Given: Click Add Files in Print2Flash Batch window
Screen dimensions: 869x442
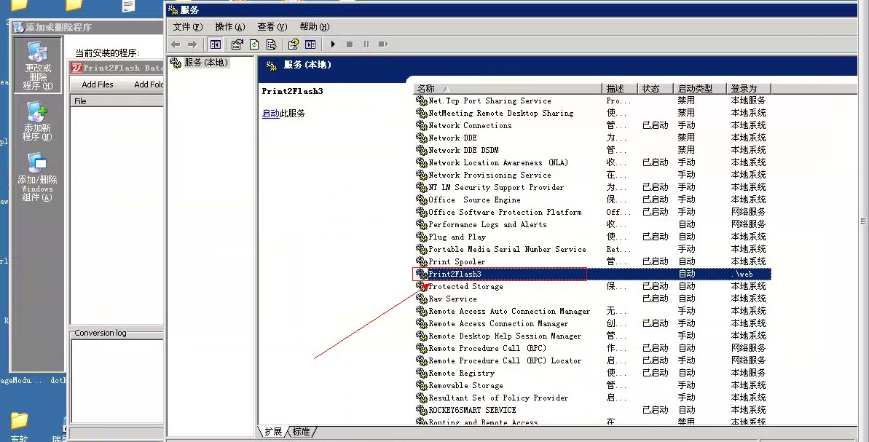Looking at the screenshot, I should pyautogui.click(x=98, y=84).
